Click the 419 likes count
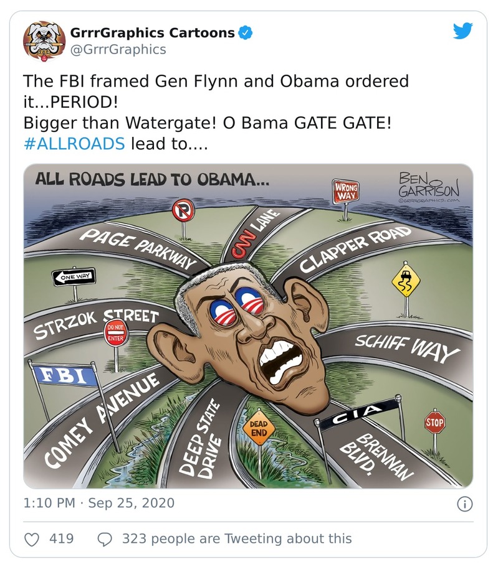Image resolution: width=498 pixels, height=567 pixels. click(61, 538)
